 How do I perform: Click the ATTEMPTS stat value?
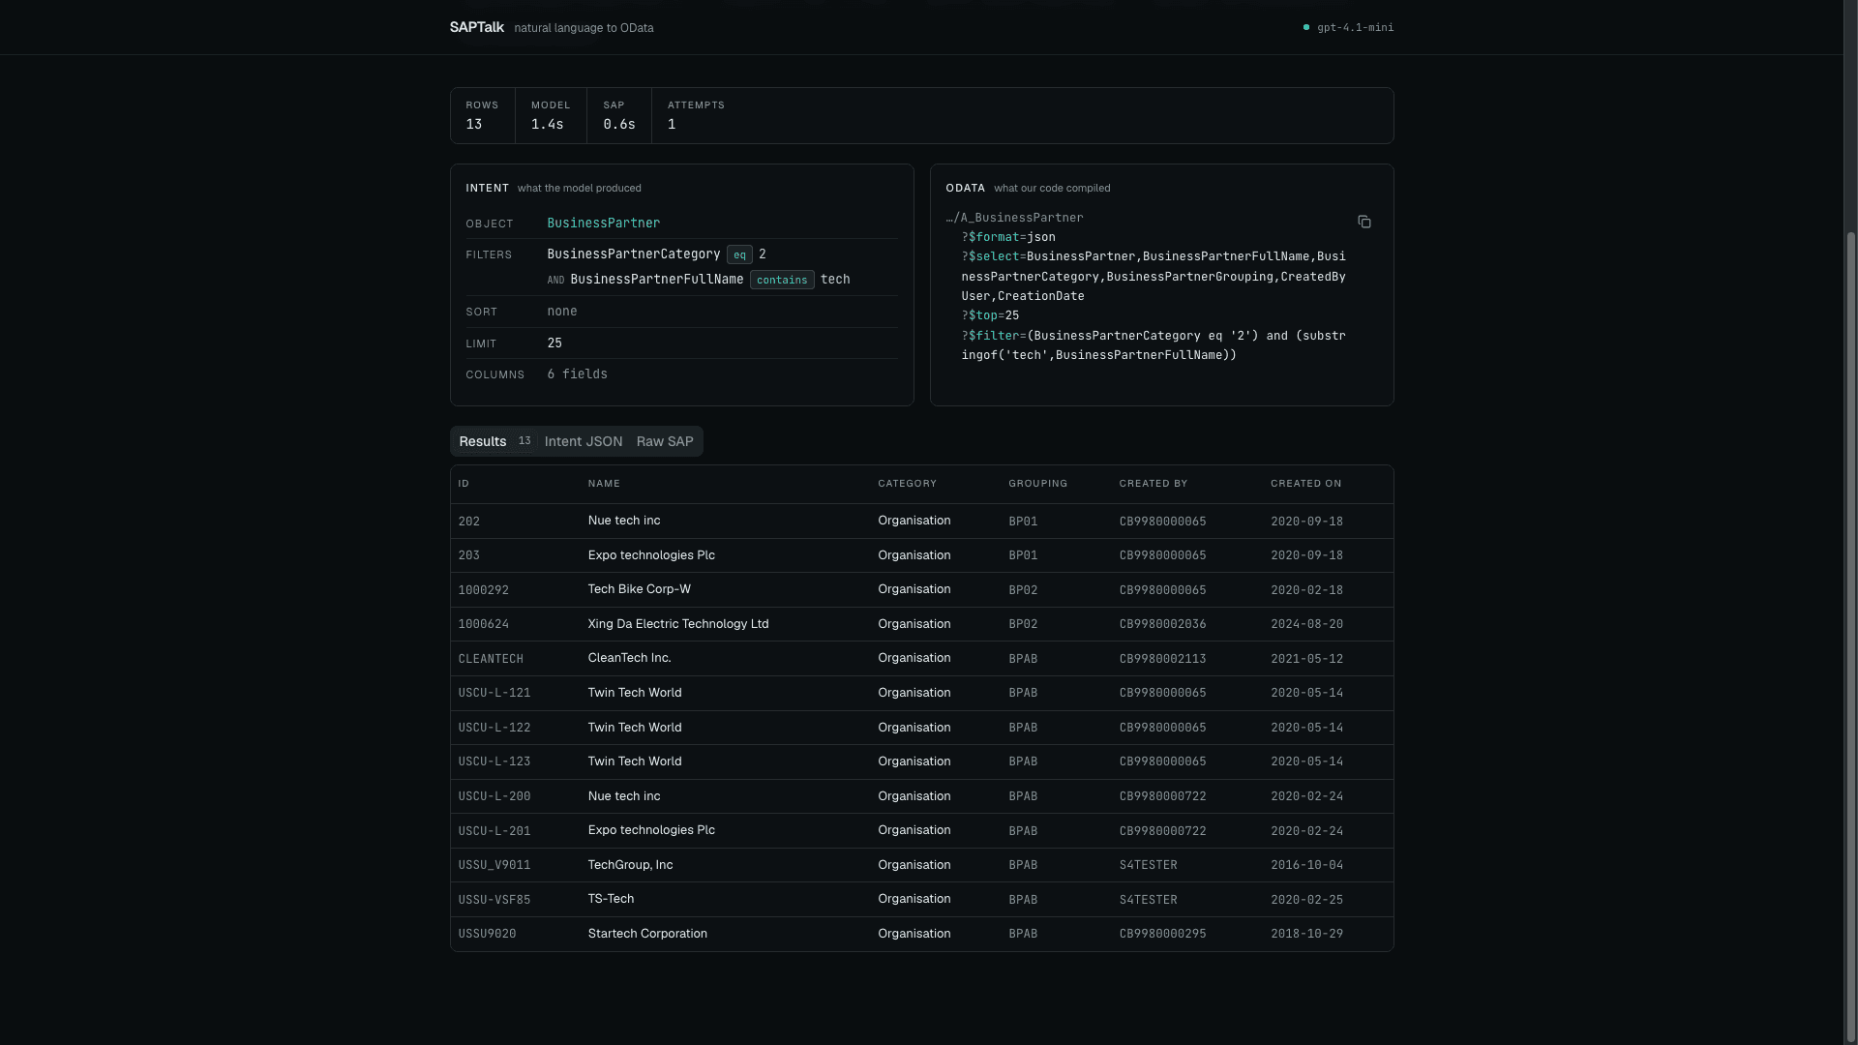672,125
